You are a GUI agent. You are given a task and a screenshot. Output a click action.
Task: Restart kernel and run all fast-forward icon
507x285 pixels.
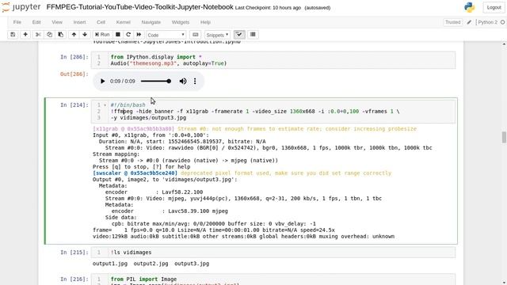tap(139, 35)
